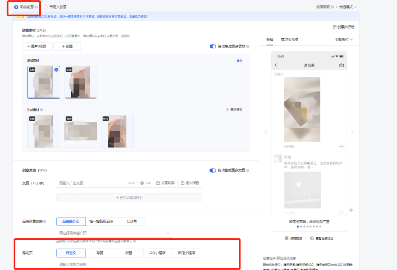Open 文案助手 copywriting assistant
397x270 pixels.
coord(165,183)
